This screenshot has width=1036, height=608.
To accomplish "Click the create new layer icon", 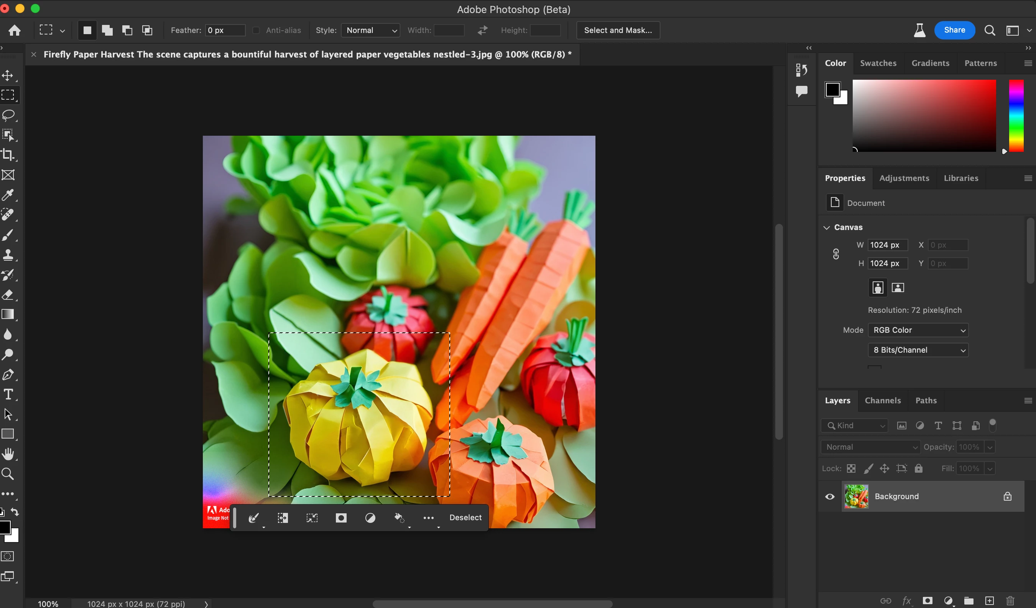I will click(x=990, y=601).
